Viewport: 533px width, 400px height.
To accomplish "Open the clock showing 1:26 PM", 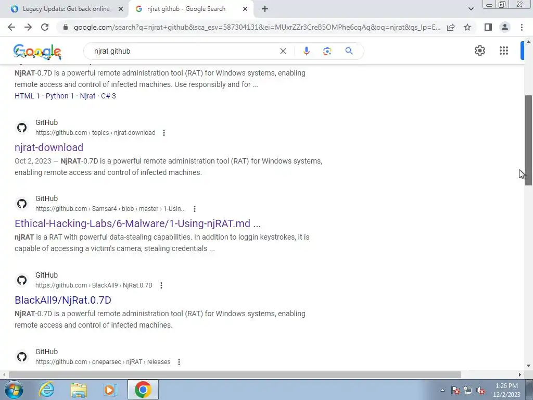I will pyautogui.click(x=506, y=390).
